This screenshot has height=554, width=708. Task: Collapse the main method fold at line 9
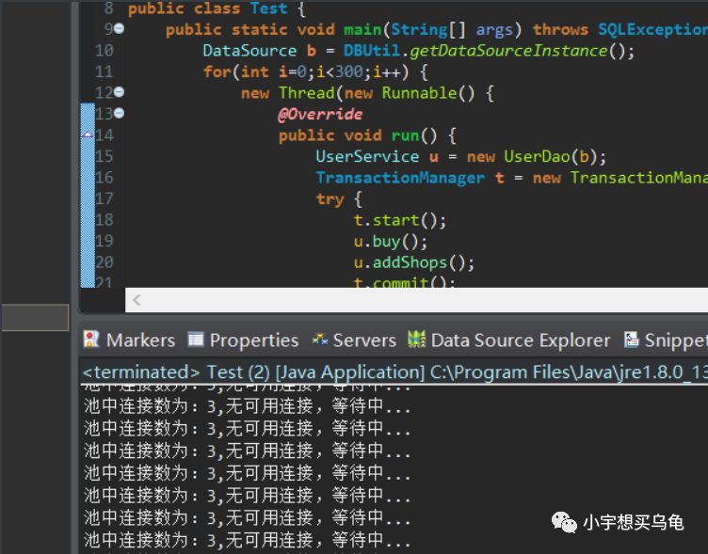(120, 29)
